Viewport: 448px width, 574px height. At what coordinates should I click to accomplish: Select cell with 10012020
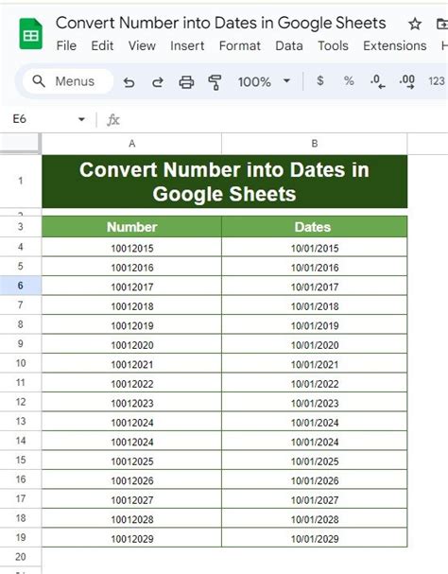click(x=131, y=344)
